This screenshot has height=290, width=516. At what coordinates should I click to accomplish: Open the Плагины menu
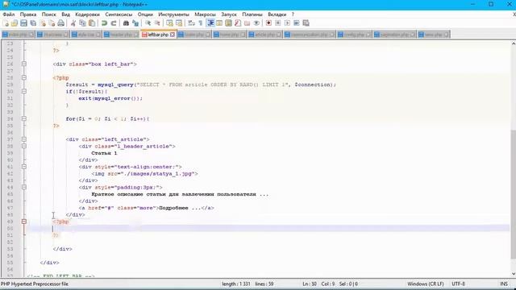tap(252, 14)
